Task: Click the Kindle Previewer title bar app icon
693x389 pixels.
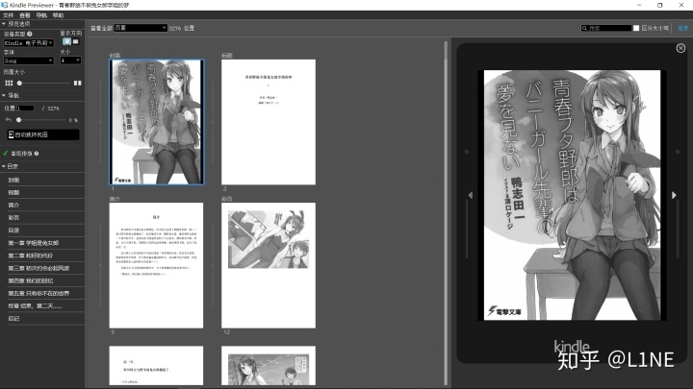Action: click(5, 5)
